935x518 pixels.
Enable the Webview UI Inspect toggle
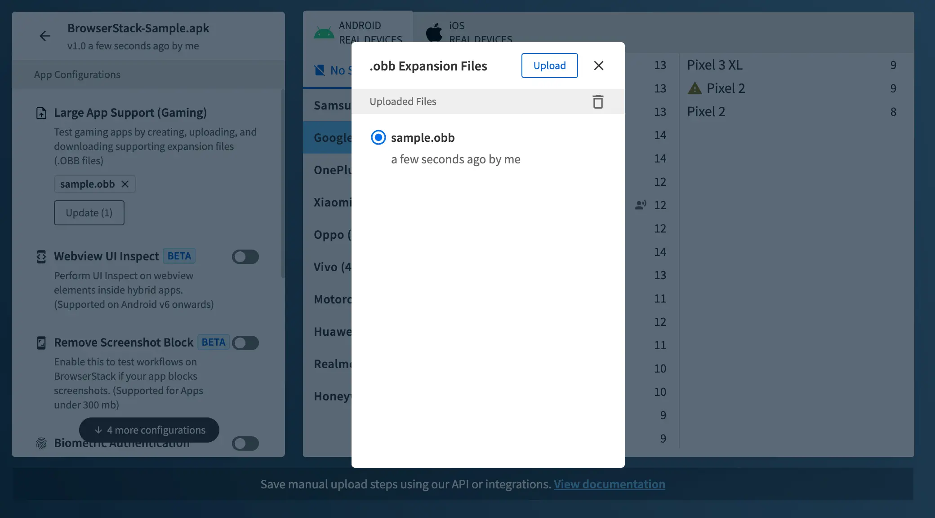pyautogui.click(x=245, y=257)
